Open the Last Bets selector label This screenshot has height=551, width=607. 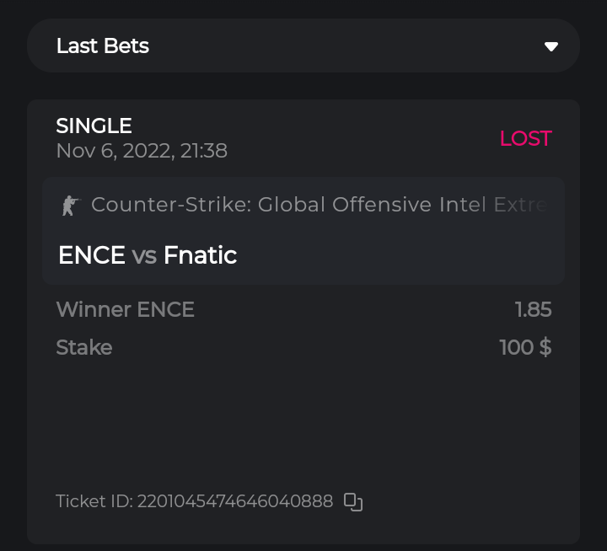coord(103,46)
